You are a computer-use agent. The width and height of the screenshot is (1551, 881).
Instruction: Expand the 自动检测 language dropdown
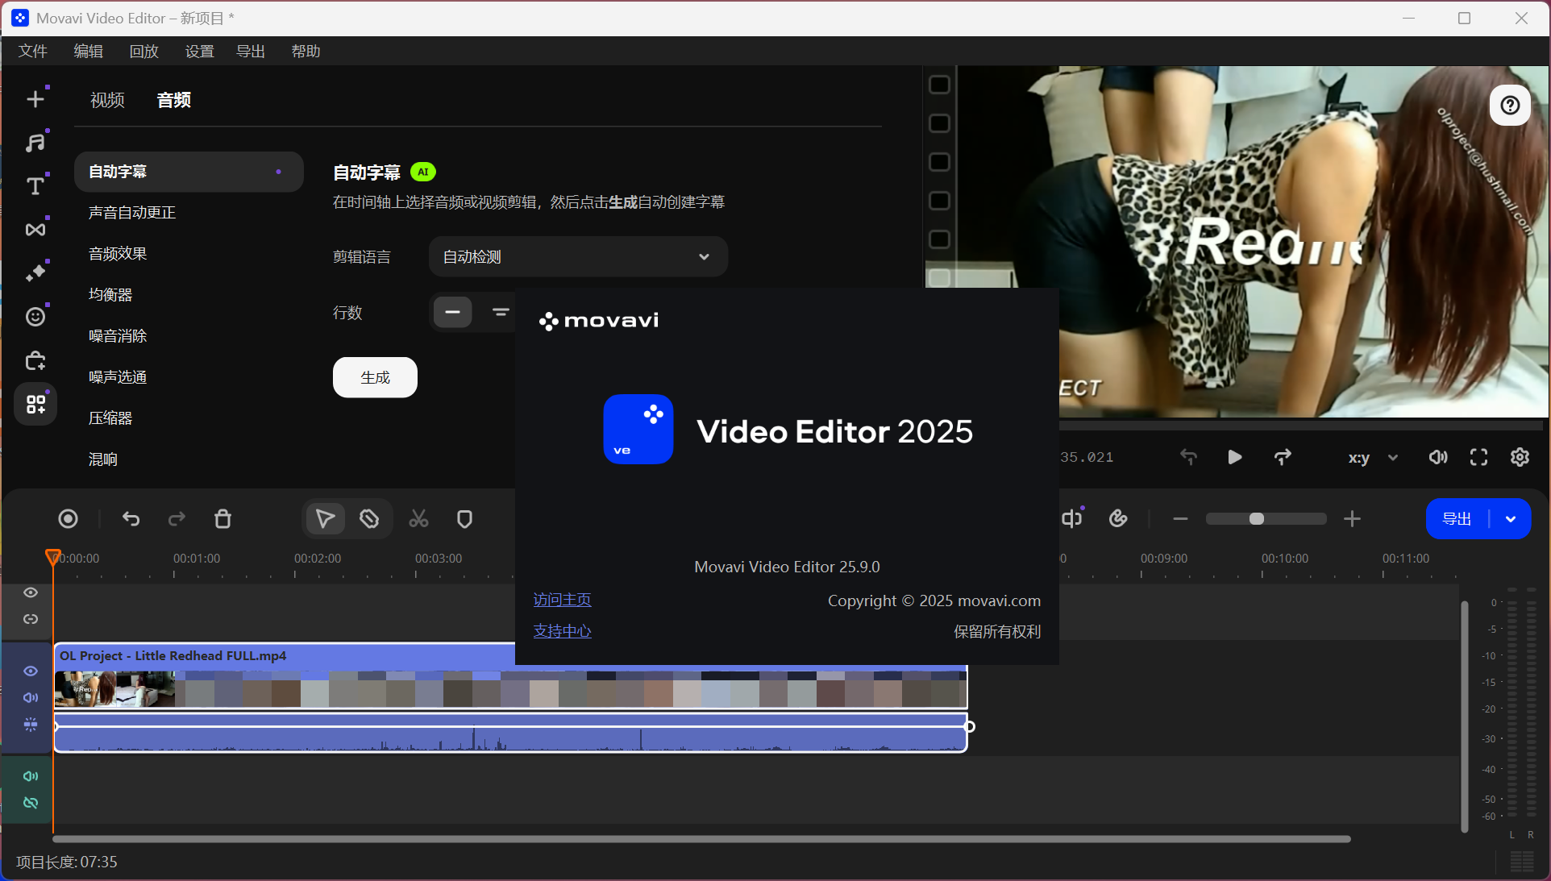click(578, 257)
